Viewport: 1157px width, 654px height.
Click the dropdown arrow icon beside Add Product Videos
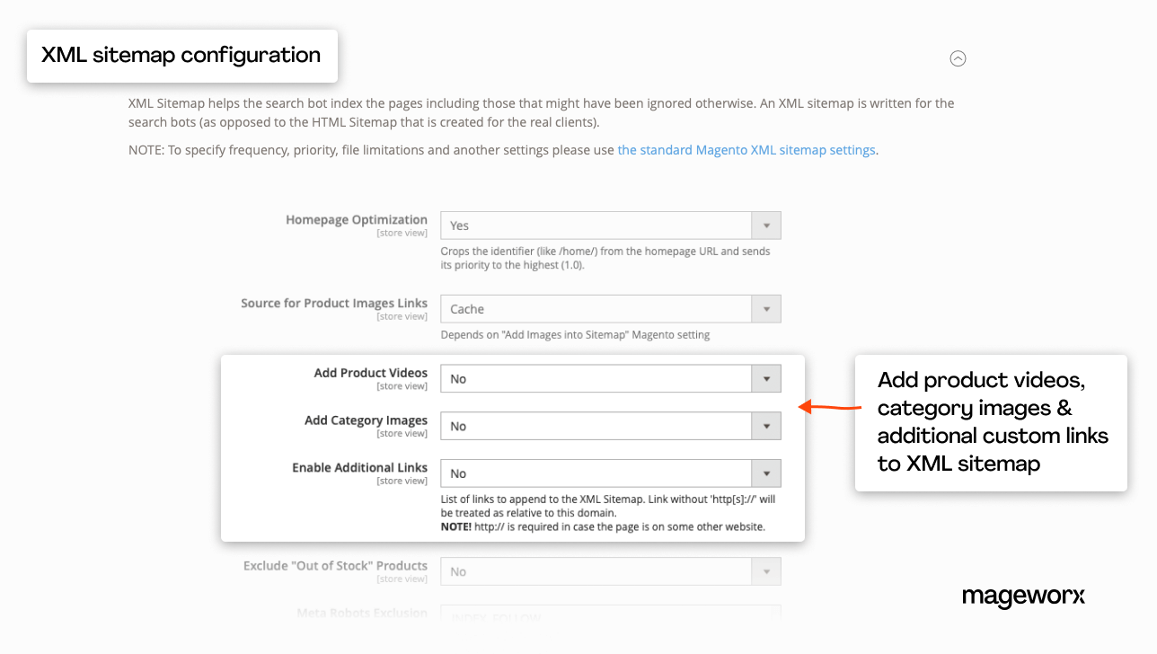pyautogui.click(x=766, y=378)
